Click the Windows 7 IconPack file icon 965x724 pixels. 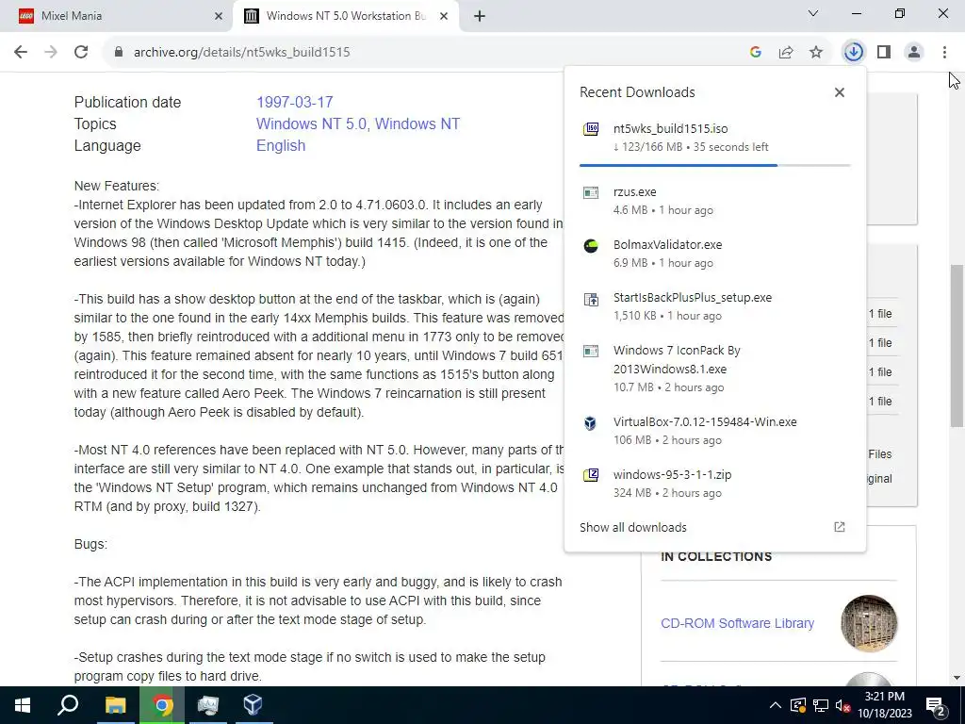(591, 351)
